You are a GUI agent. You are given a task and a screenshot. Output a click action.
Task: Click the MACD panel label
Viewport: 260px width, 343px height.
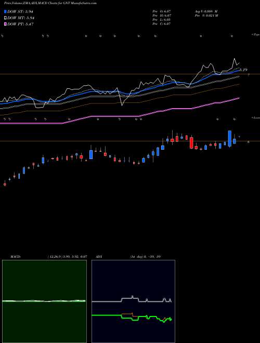pos(16,256)
